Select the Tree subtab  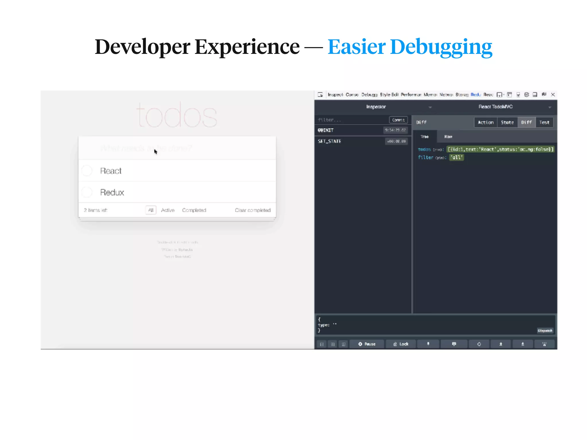425,137
